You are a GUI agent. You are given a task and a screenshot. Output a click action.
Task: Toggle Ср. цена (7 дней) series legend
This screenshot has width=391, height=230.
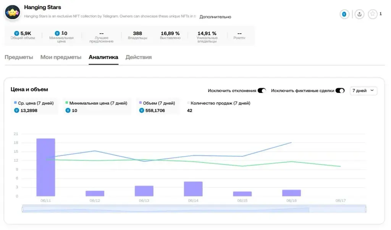click(34, 103)
